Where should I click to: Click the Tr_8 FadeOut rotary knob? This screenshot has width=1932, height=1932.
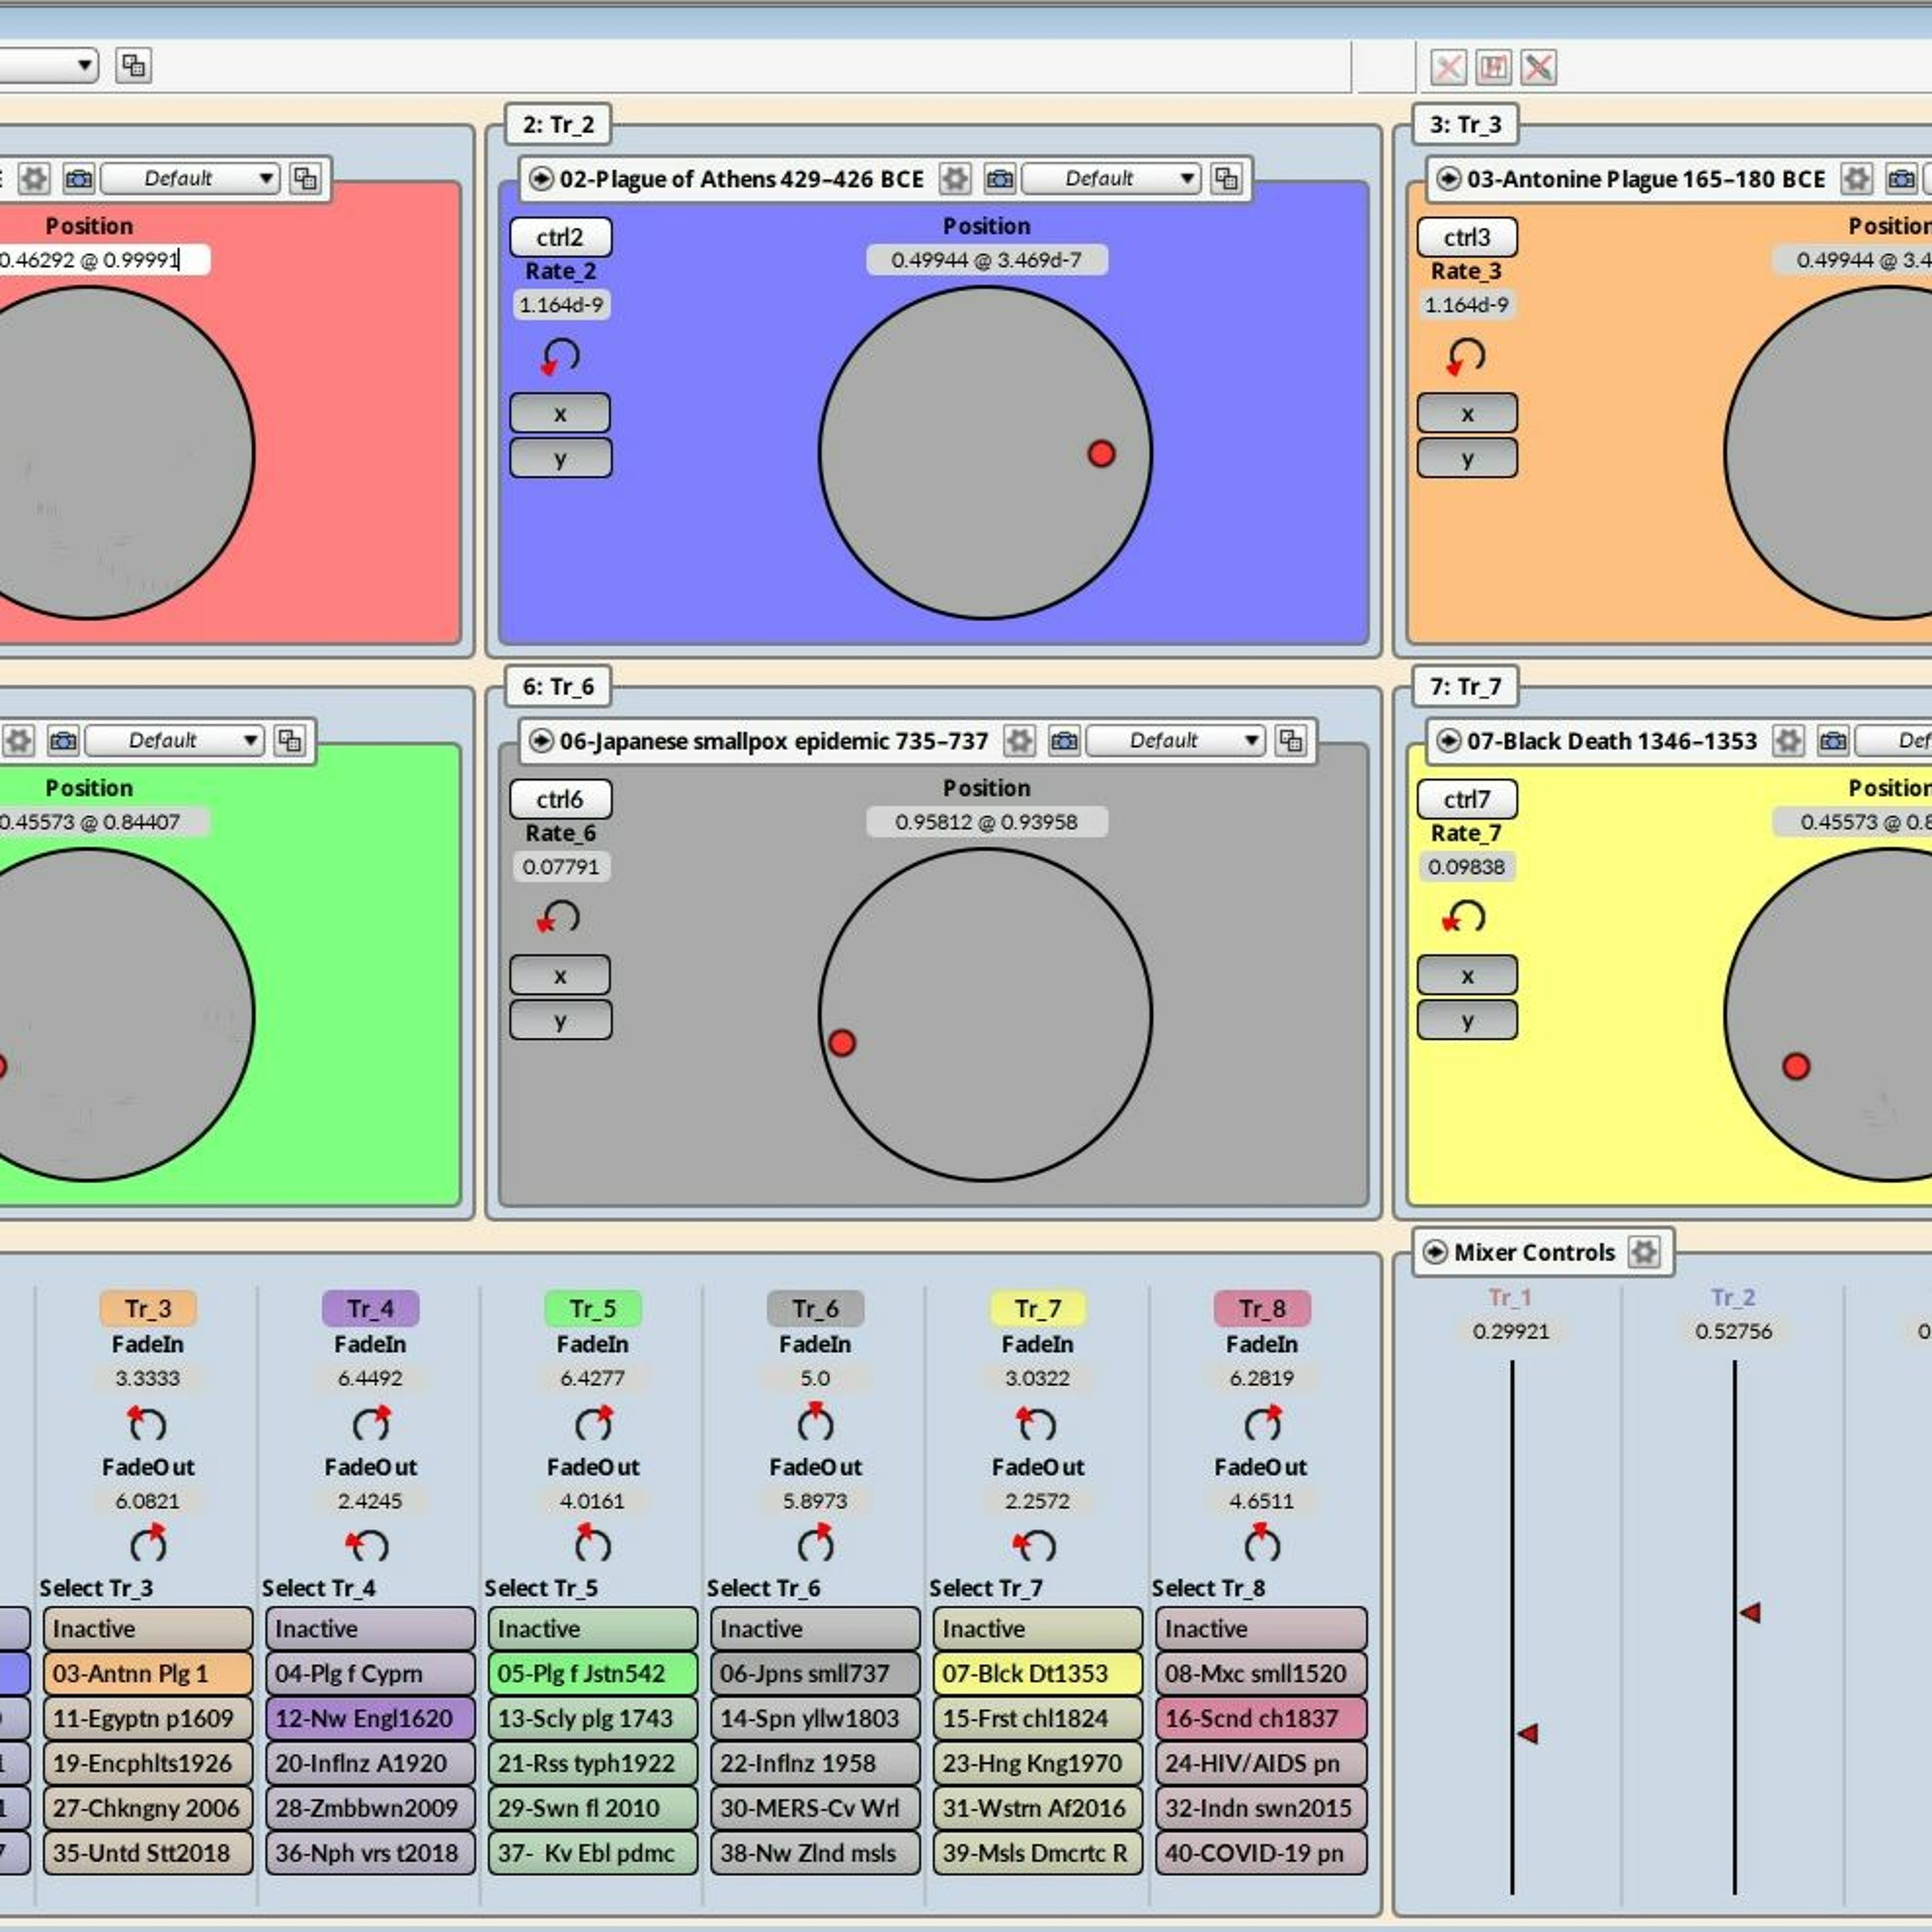[1261, 1544]
